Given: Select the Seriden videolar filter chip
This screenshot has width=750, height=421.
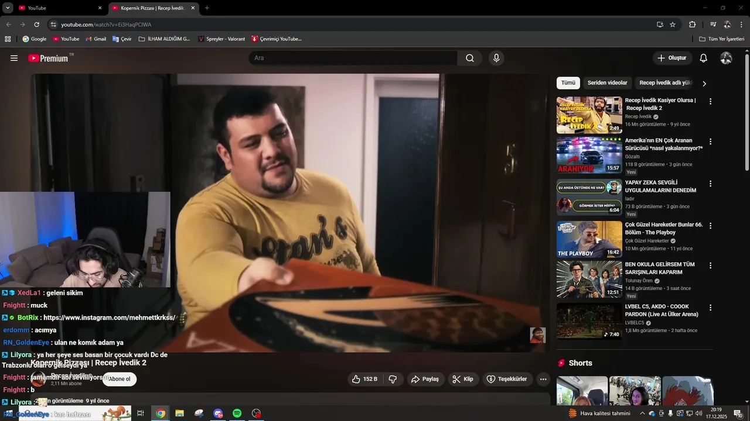Looking at the screenshot, I should [x=608, y=83].
